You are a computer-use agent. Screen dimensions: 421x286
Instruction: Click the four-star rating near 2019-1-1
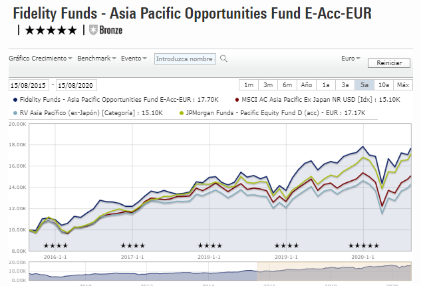tap(287, 246)
